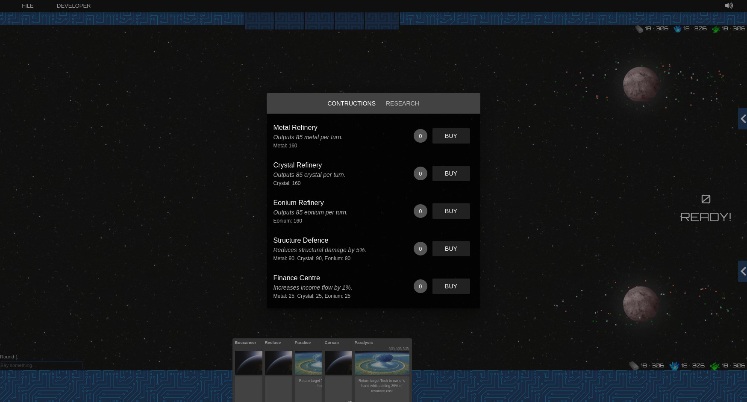Expand the upper right side panel chevron
747x402 pixels.
(743, 119)
